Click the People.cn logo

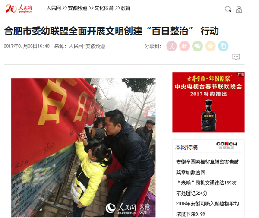tap(19, 9)
